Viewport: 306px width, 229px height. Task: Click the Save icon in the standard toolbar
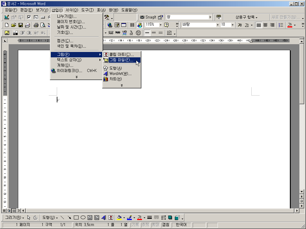[x=21, y=25]
